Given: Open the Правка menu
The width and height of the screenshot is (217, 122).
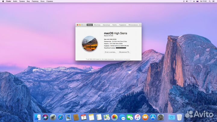Looking at the screenshot, I should pyautogui.click(x=22, y=1).
